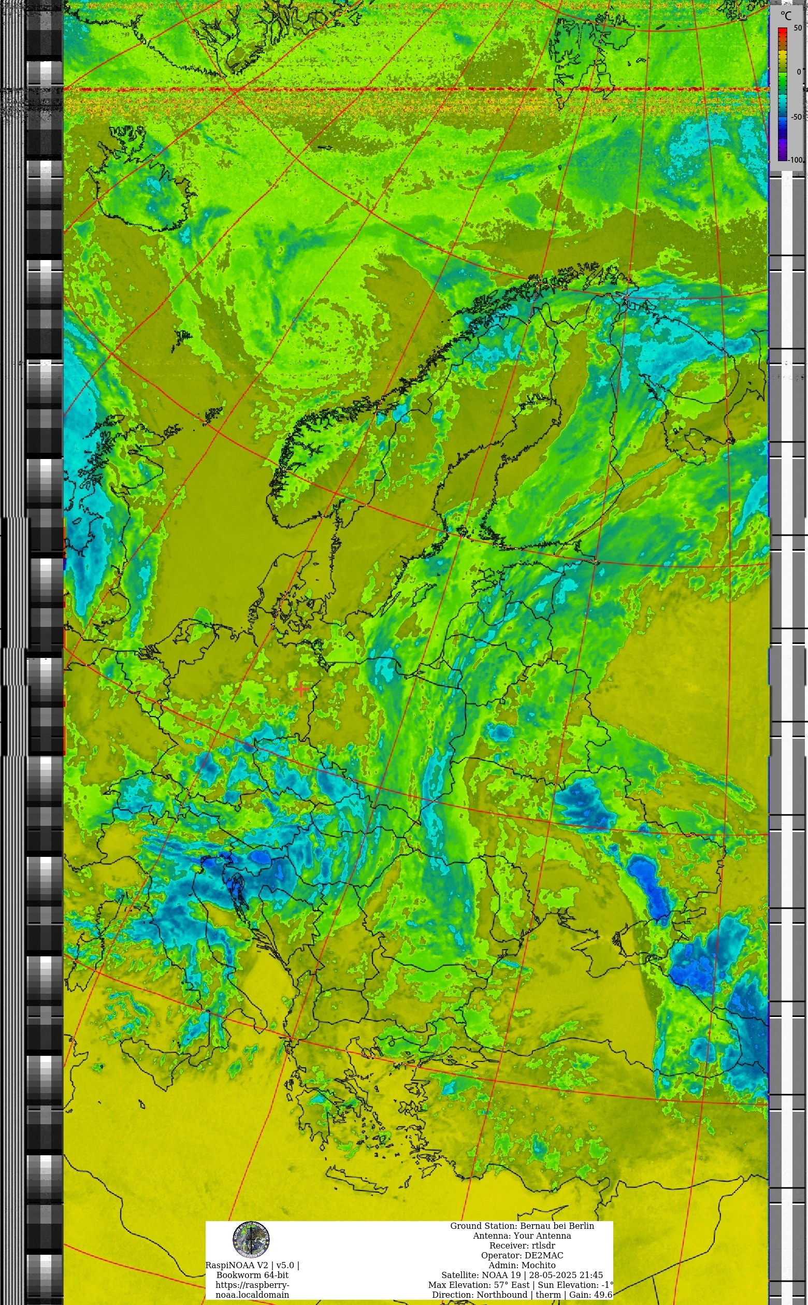Click the '50' value on temperature legend
Image resolution: width=808 pixels, height=1305 pixels.
tap(797, 28)
